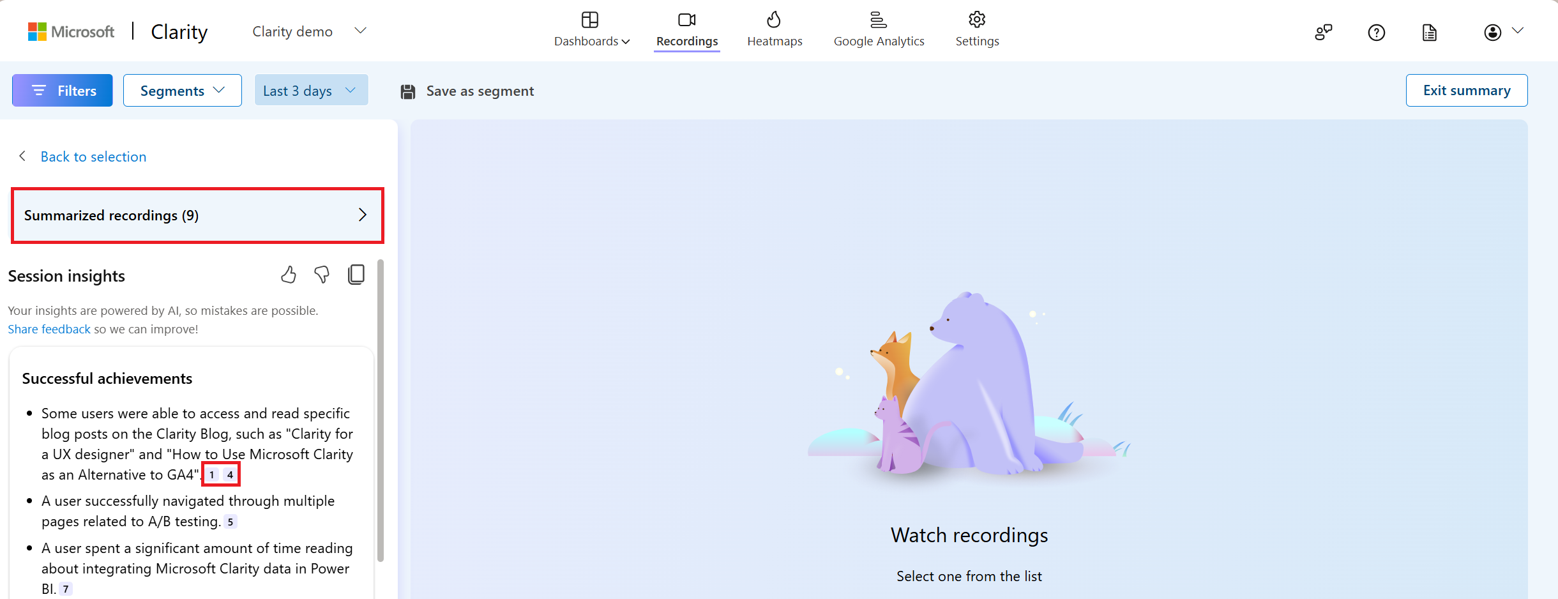Viewport: 1558px width, 599px height.
Task: Copy session insights to clipboard
Action: (x=356, y=275)
